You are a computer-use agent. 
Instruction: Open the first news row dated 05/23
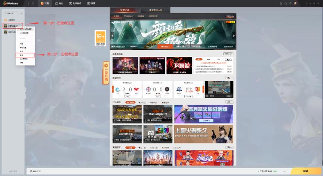(x=213, y=67)
